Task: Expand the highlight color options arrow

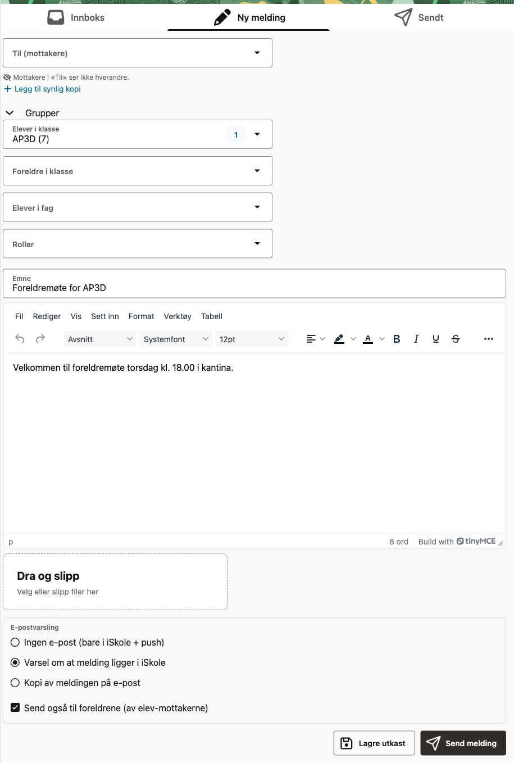Action: 353,339
